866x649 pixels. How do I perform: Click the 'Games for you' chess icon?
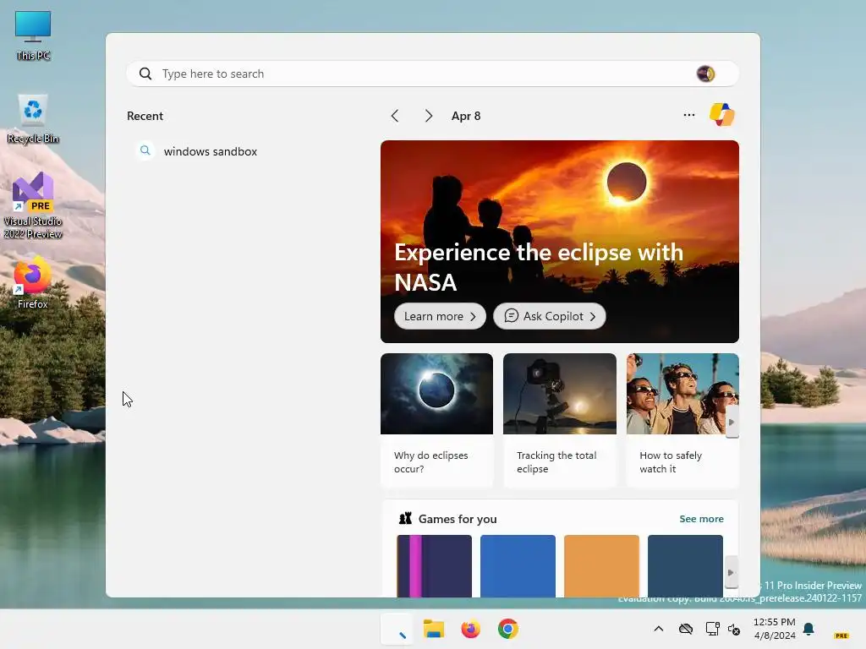click(x=405, y=518)
